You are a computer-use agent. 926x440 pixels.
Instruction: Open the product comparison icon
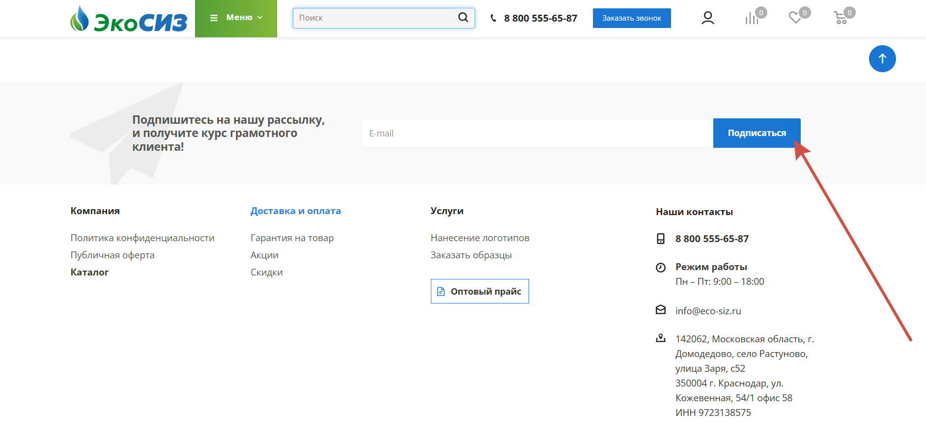(752, 19)
